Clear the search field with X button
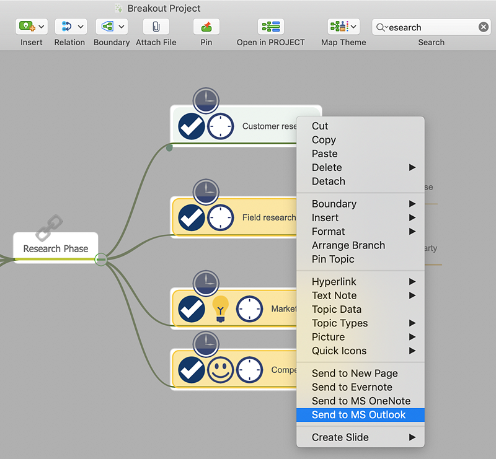Image resolution: width=496 pixels, height=459 pixels. pyautogui.click(x=484, y=27)
